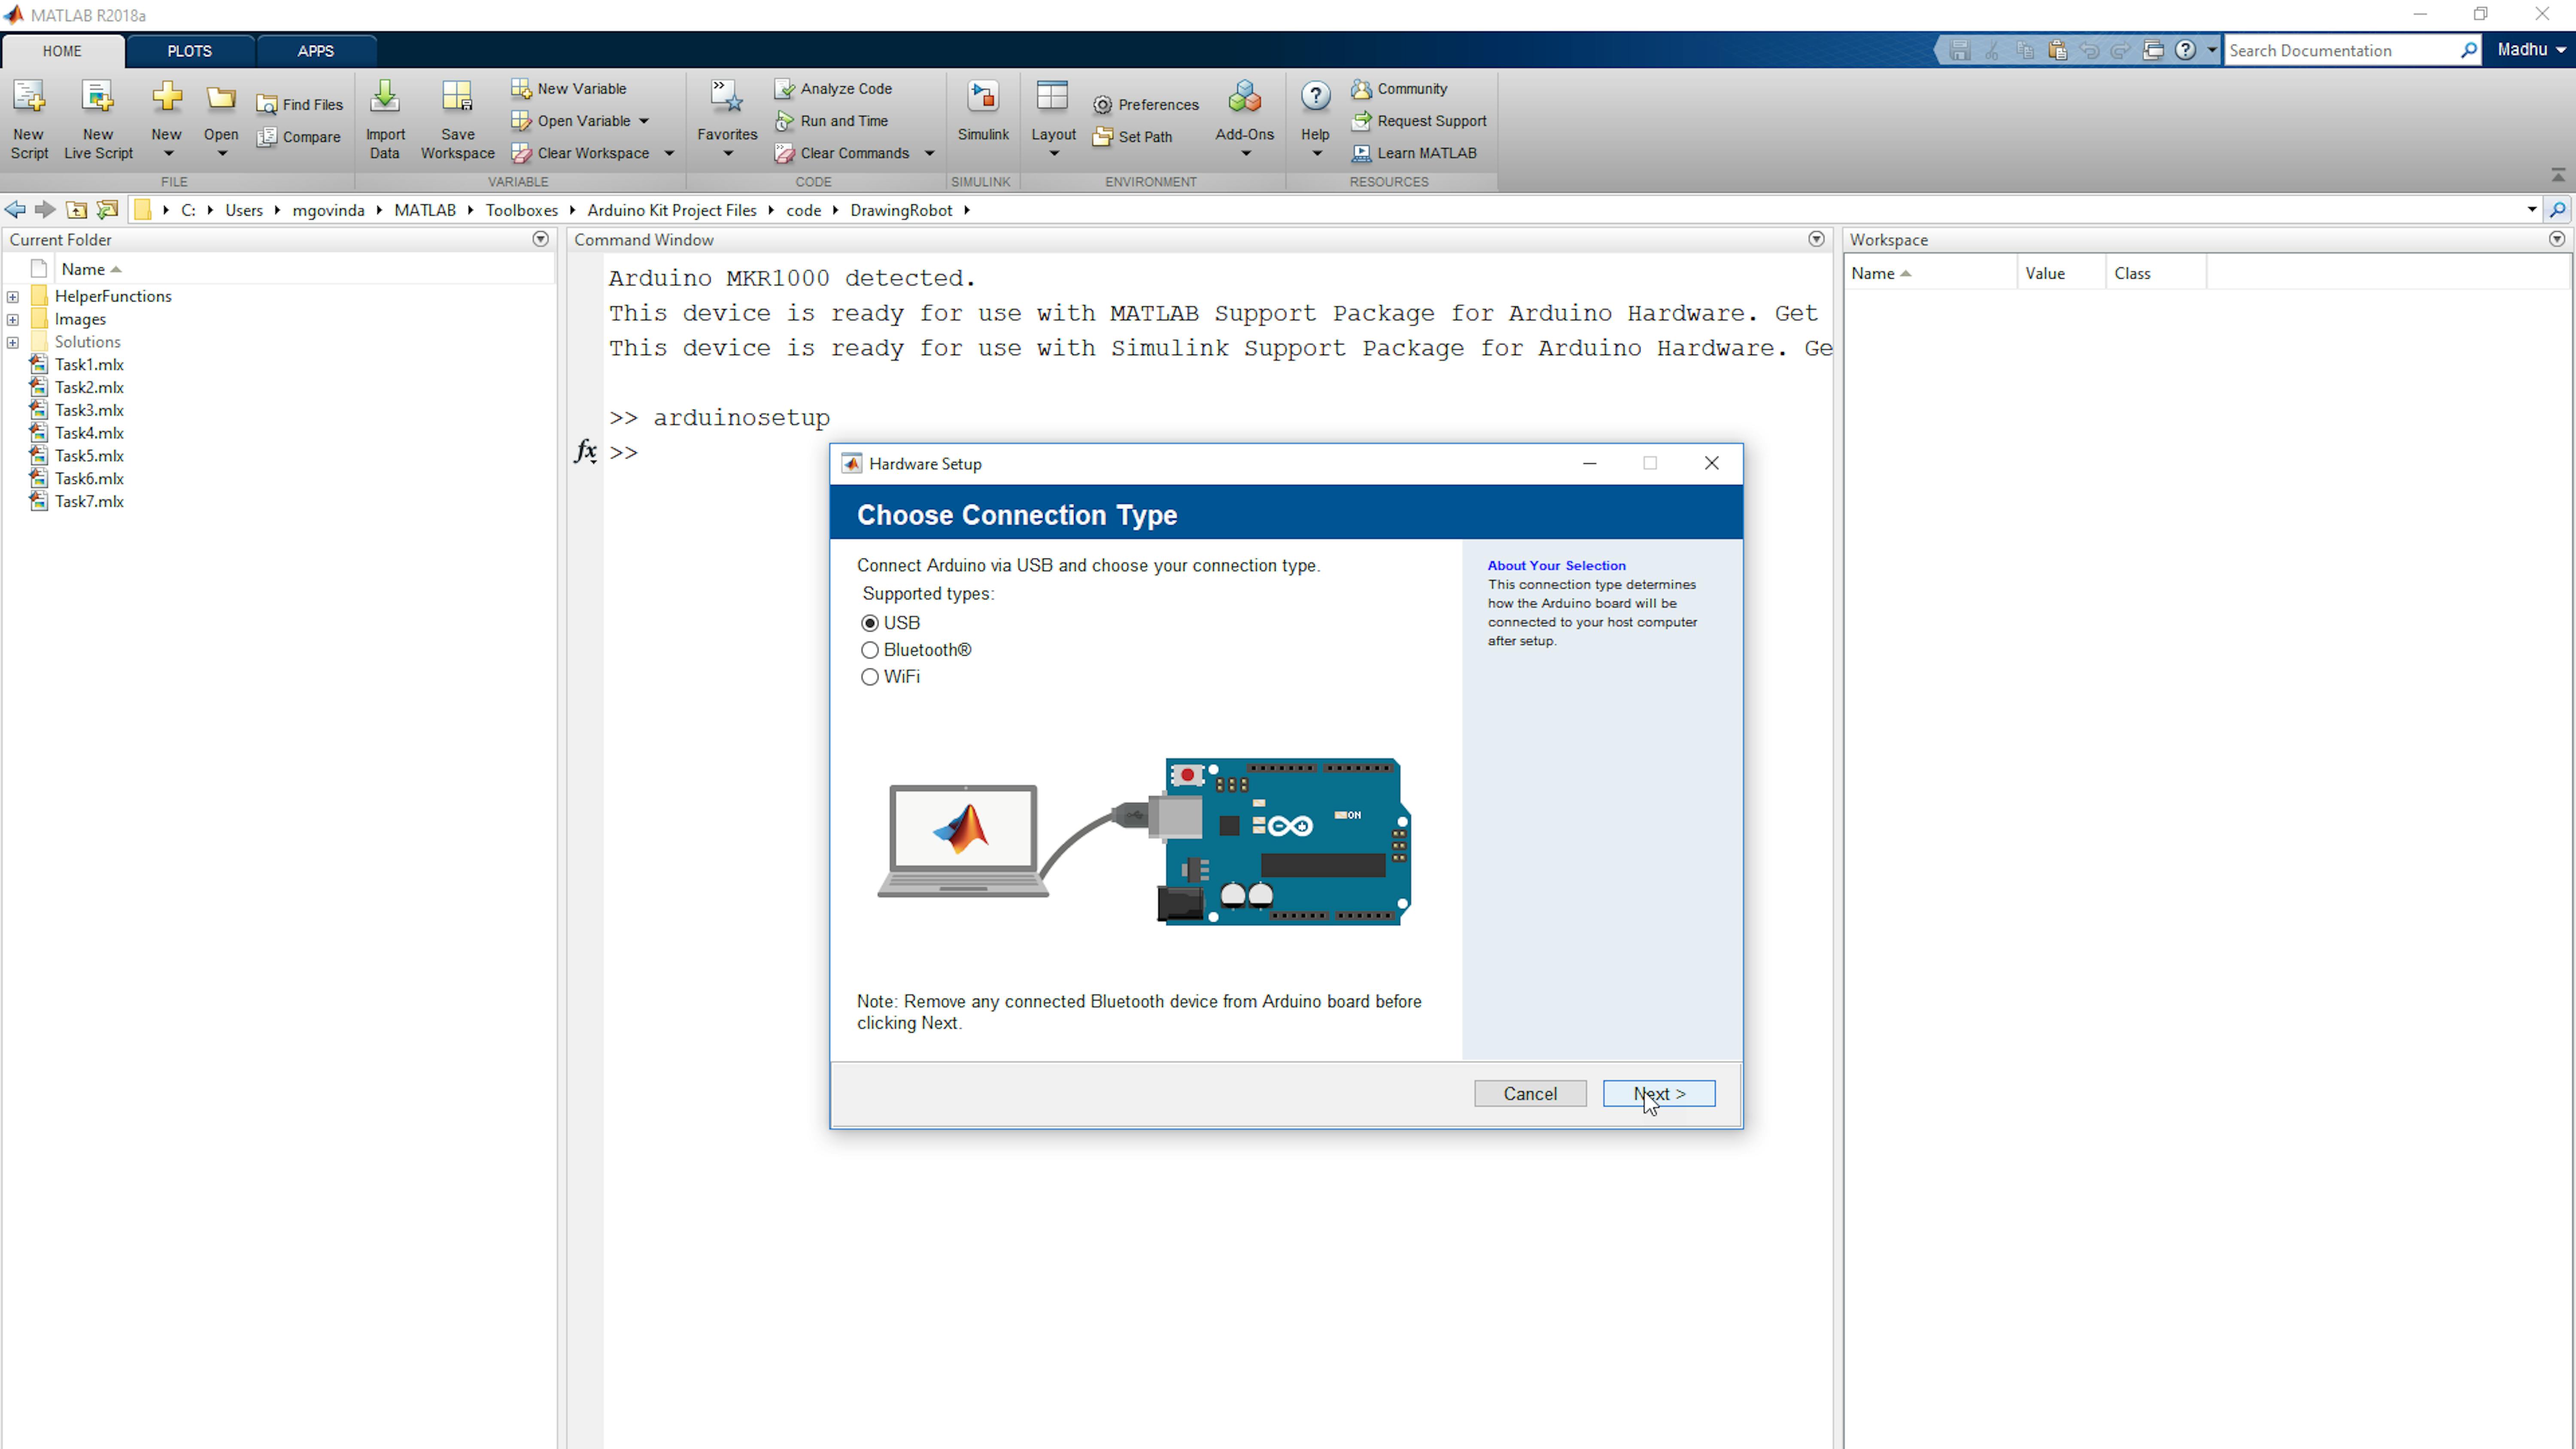
Task: Select Task1.mlx in Current Folder
Action: [x=89, y=364]
